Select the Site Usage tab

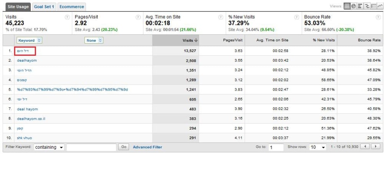click(x=18, y=7)
